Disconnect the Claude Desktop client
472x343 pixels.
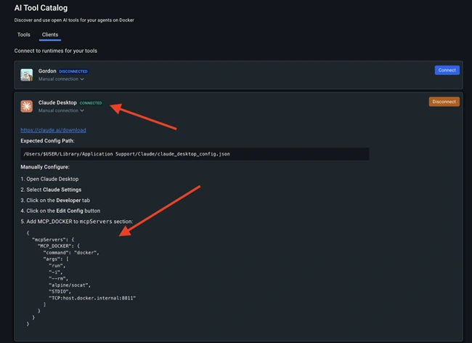[x=444, y=102]
